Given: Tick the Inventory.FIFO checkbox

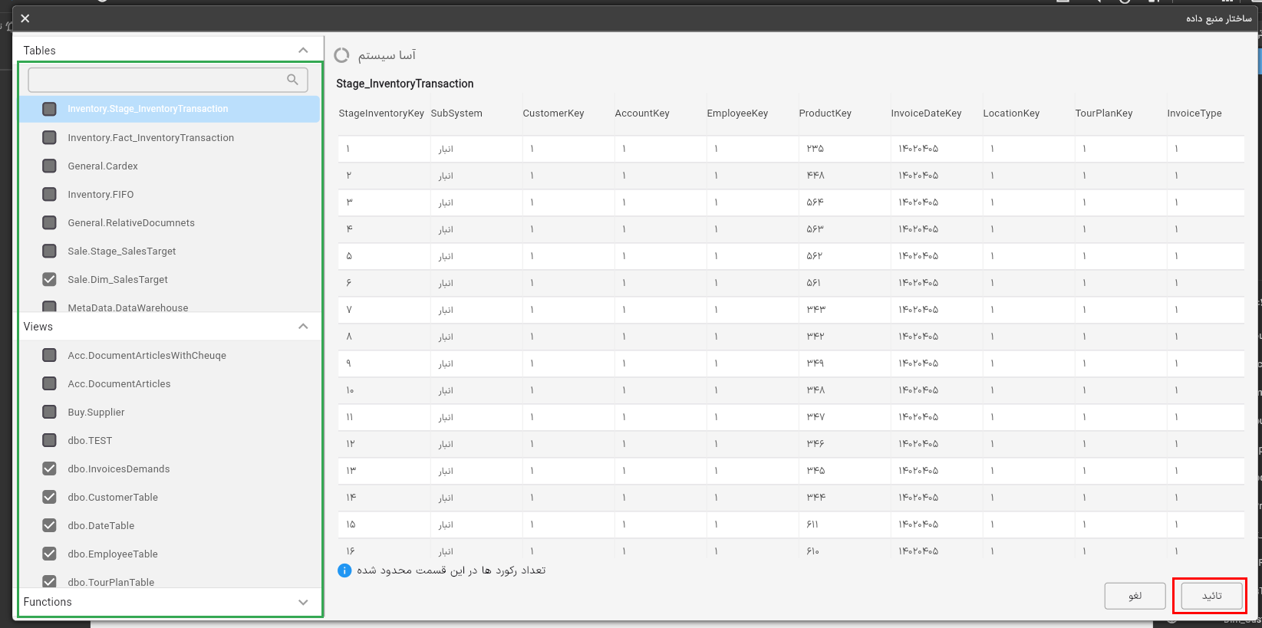Looking at the screenshot, I should [49, 194].
